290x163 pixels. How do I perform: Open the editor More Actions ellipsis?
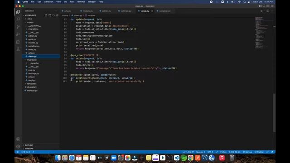coord(272,11)
